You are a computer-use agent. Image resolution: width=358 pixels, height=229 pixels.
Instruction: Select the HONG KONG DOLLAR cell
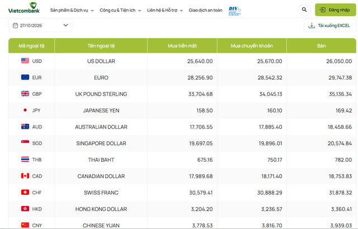coord(101,209)
